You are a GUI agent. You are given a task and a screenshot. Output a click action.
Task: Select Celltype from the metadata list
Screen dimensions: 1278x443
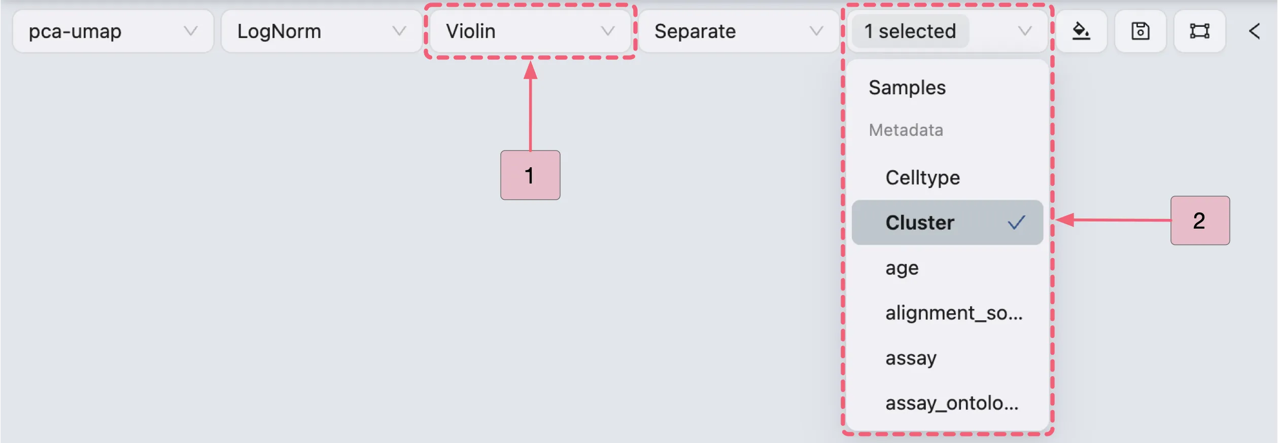(922, 177)
